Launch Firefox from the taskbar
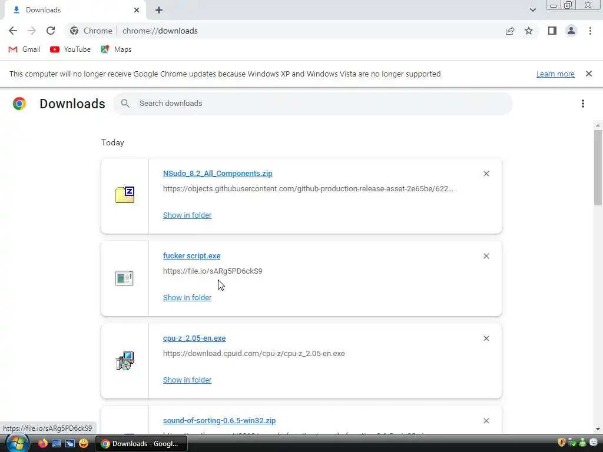Viewport: 603px width, 452px height. click(x=42, y=444)
